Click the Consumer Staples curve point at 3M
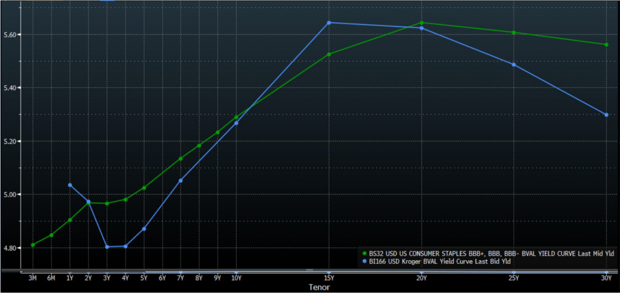620x293 pixels. point(33,245)
